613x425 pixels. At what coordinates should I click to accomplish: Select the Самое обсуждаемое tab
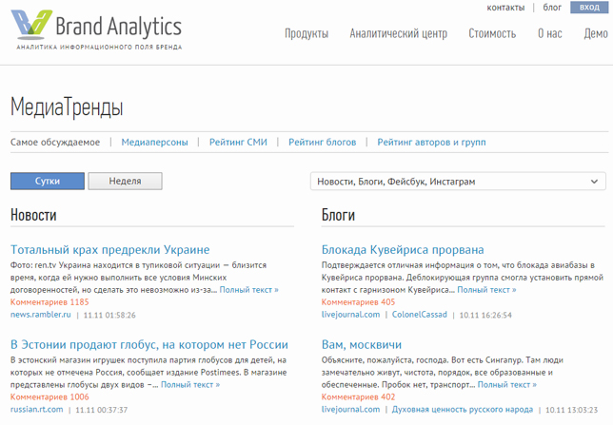coord(55,143)
